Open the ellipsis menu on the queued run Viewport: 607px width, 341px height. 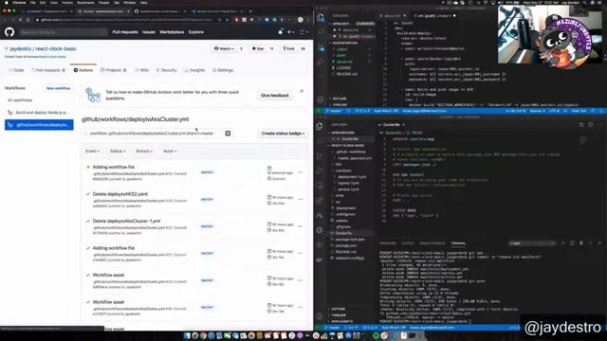coord(301,172)
